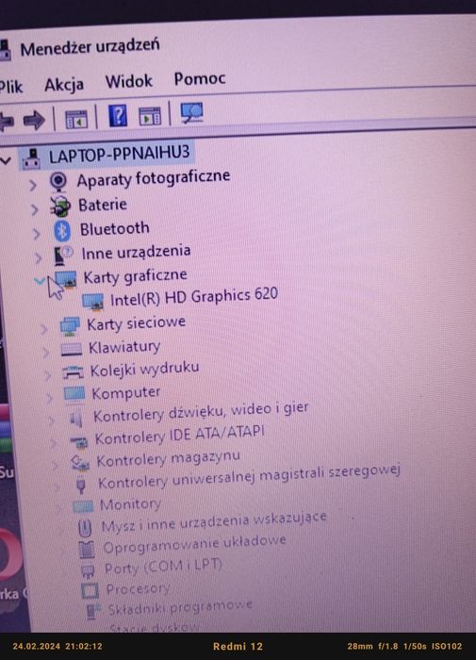This screenshot has width=476, height=660.
Task: Expand the Inne urządzenia category
Action: (x=39, y=257)
